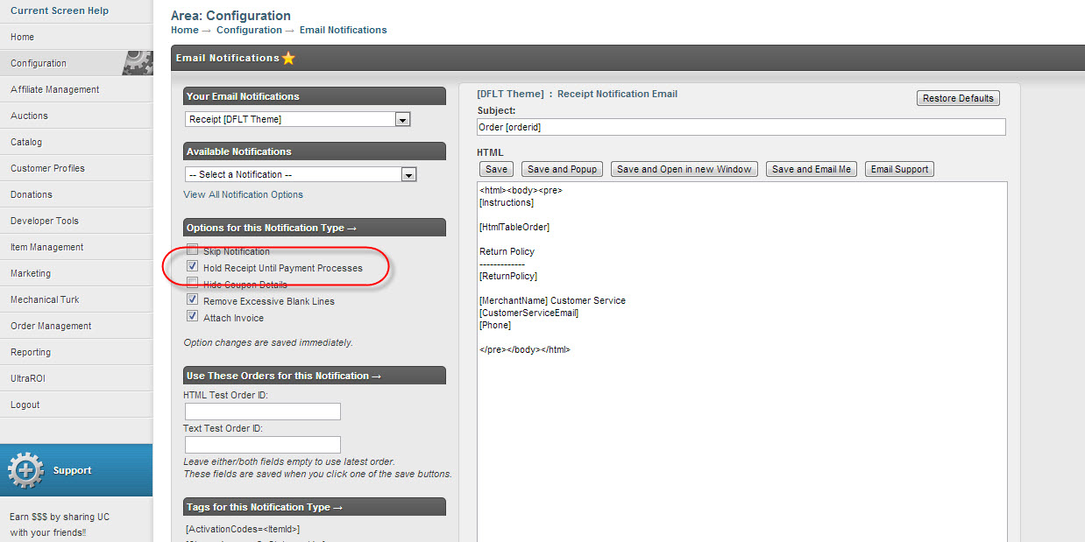The height and width of the screenshot is (542, 1085).
Task: Click Tags for this Notification Type header
Action: tap(315, 507)
